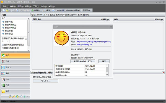Screen dimensions: 166x103
Task: Click the open folder toolbar icon
Action: point(7,10)
